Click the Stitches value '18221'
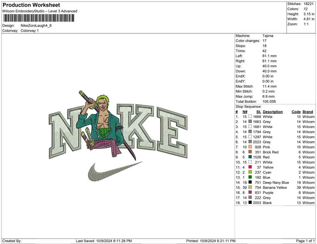This screenshot has width=317, height=244. coord(308,4)
